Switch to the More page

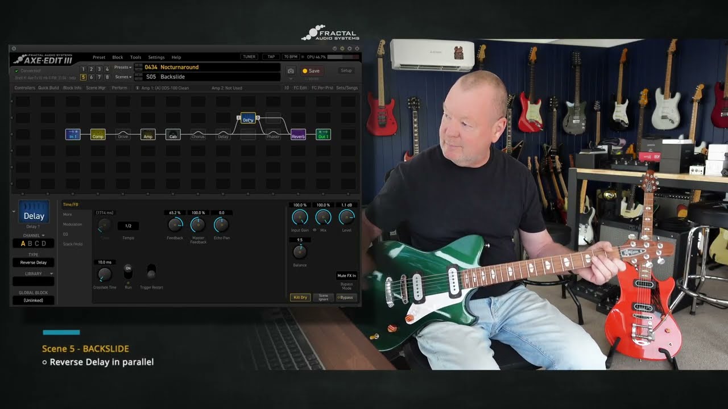coord(68,214)
